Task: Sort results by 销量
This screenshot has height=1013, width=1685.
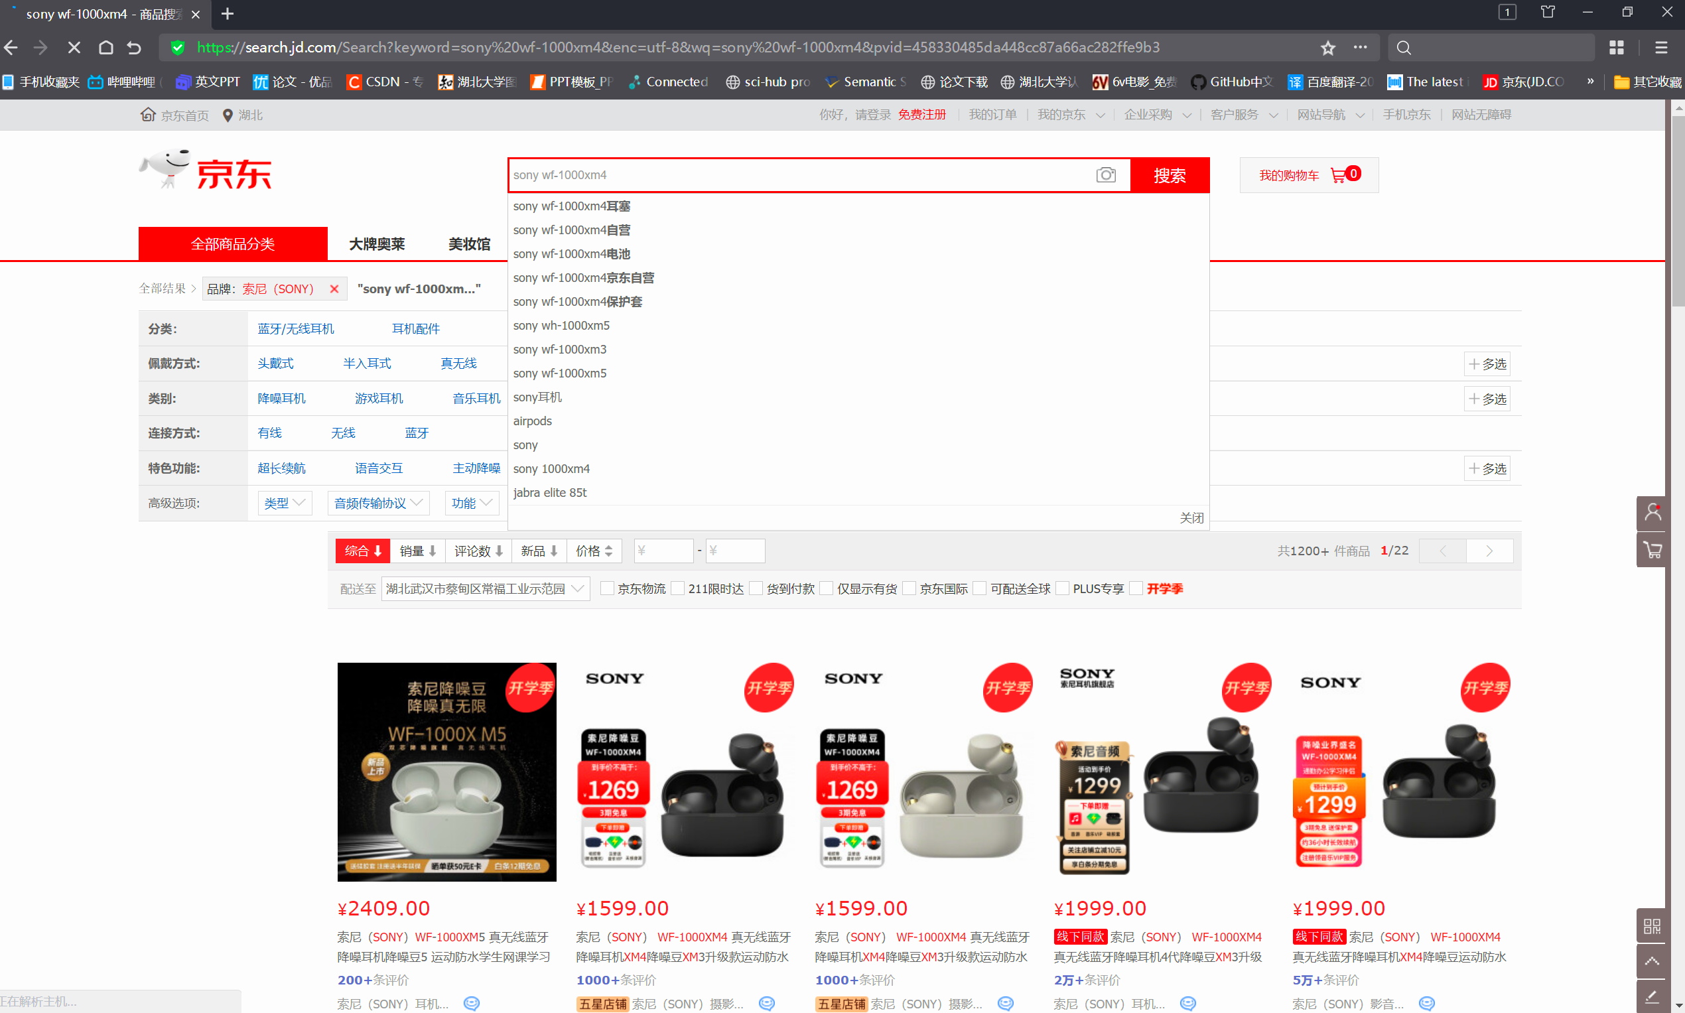Action: tap(417, 551)
